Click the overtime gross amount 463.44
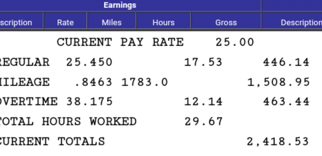 [286, 102]
